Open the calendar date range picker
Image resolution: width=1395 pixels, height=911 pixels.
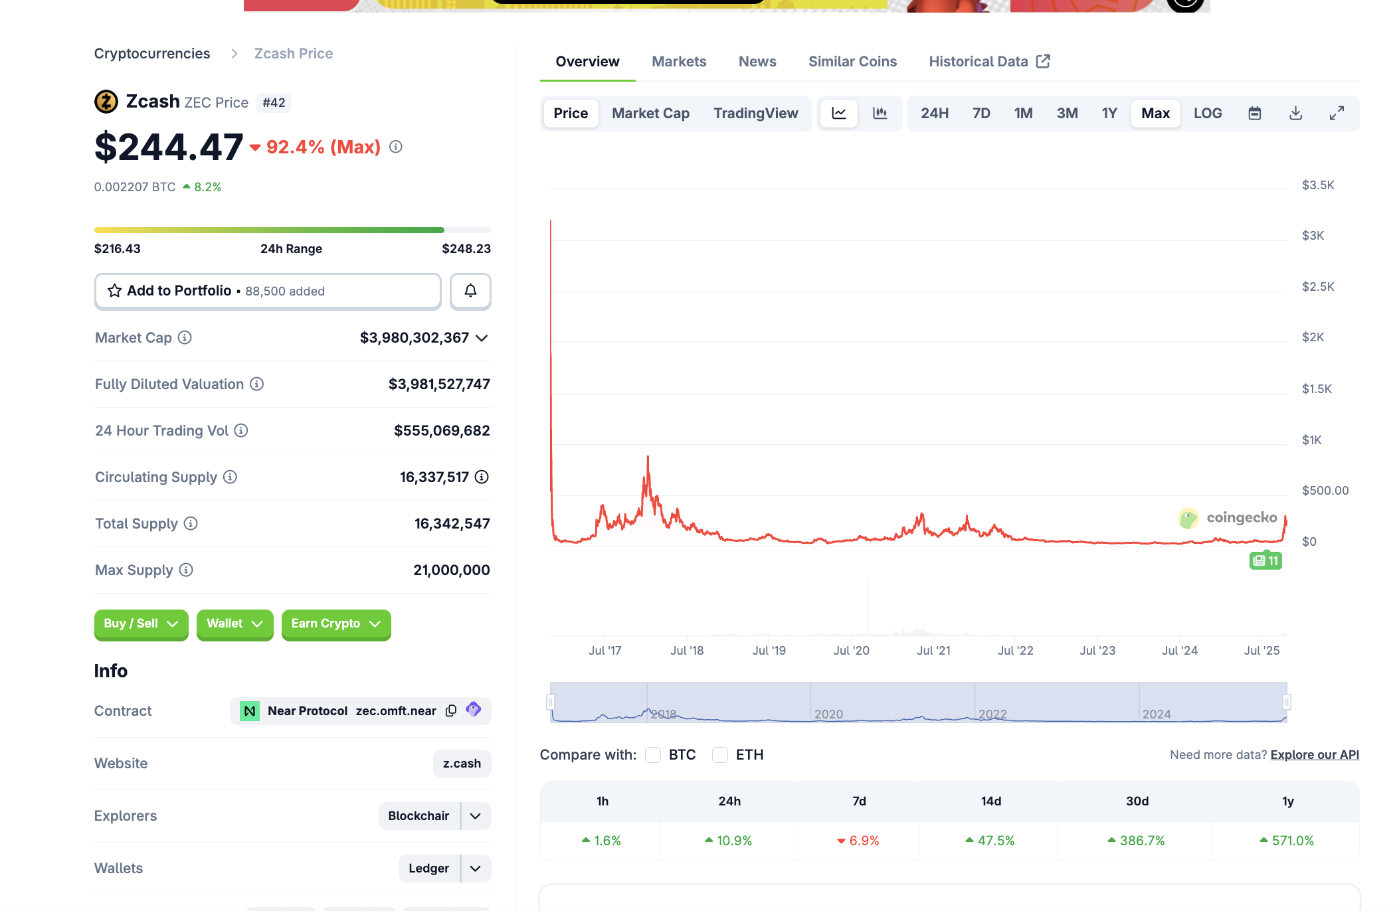[1254, 114]
